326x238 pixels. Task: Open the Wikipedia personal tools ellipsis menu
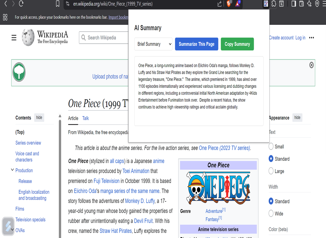click(311, 38)
